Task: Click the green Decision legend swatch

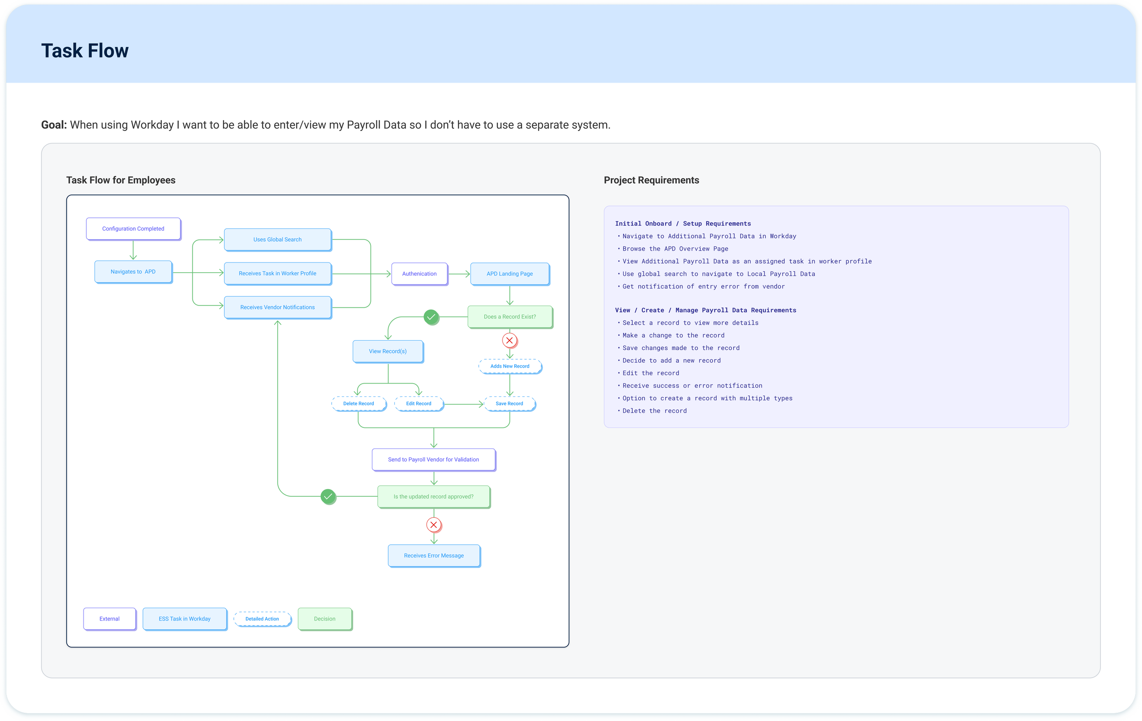Action: (325, 619)
